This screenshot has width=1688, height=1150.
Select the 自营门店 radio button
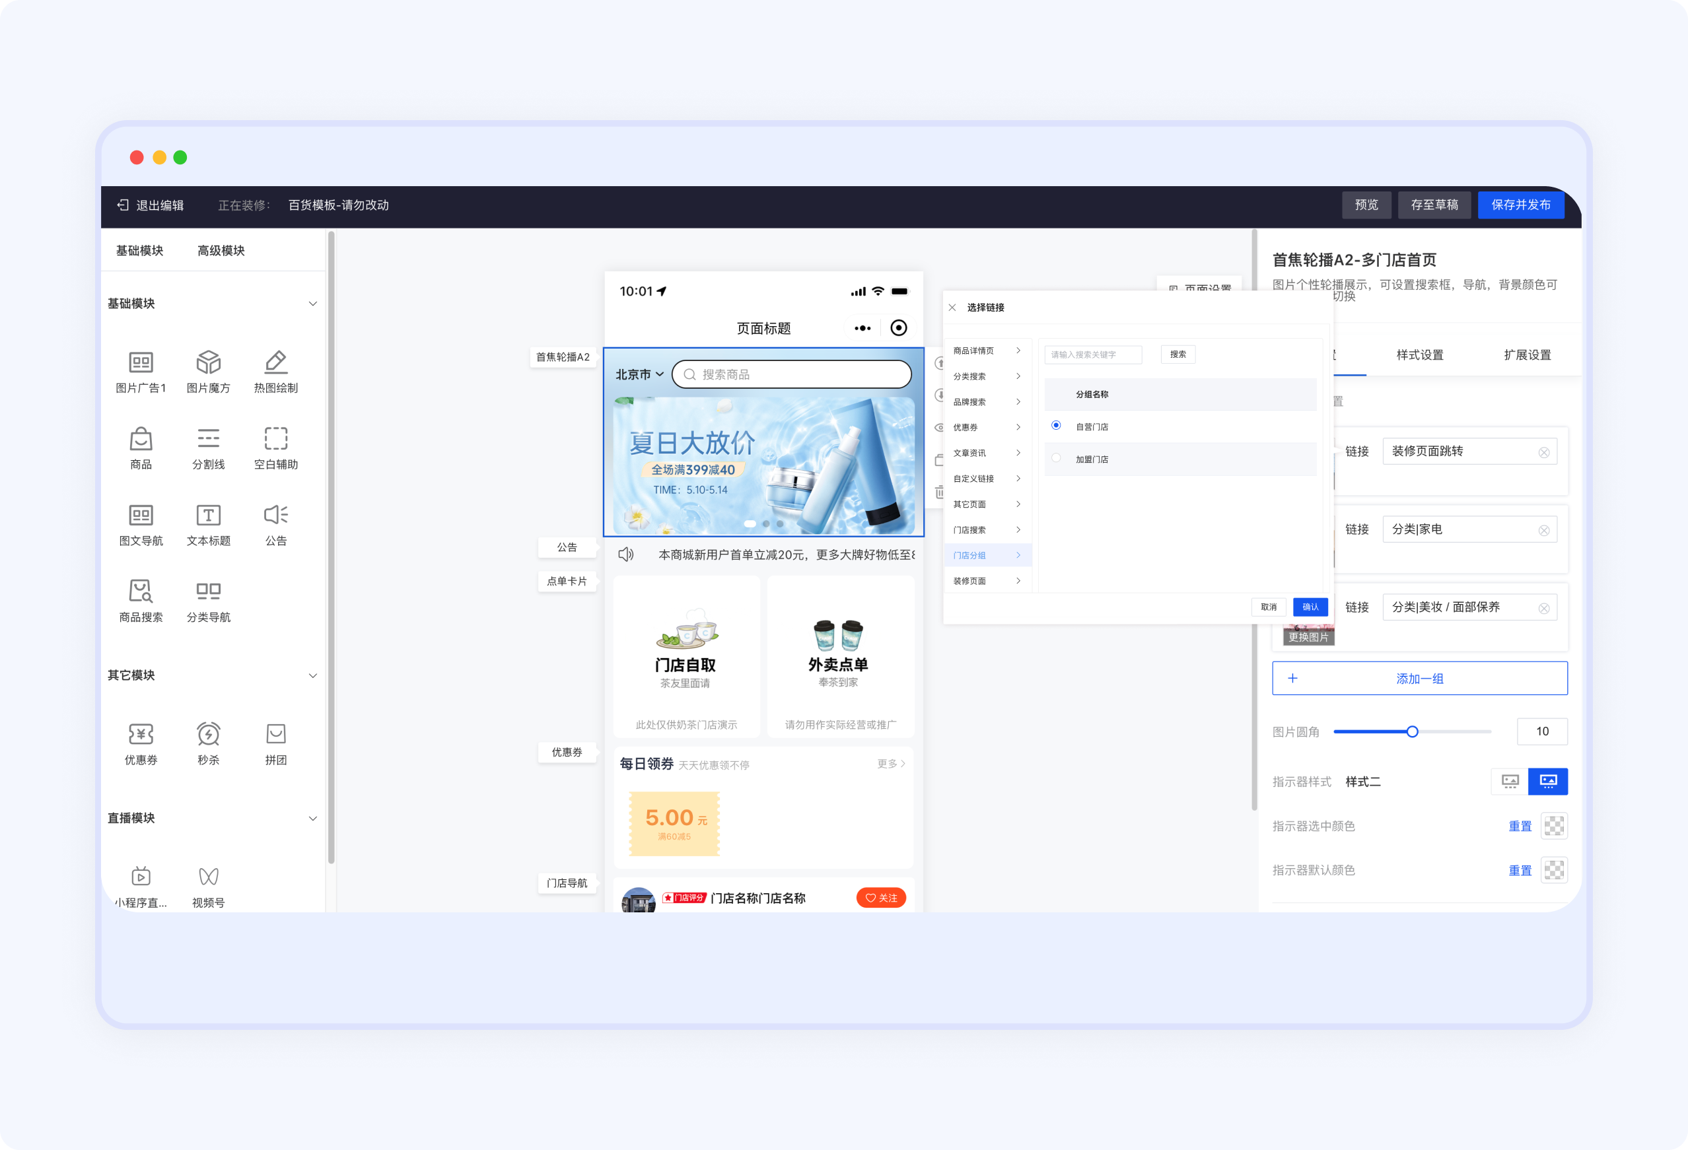[1056, 425]
